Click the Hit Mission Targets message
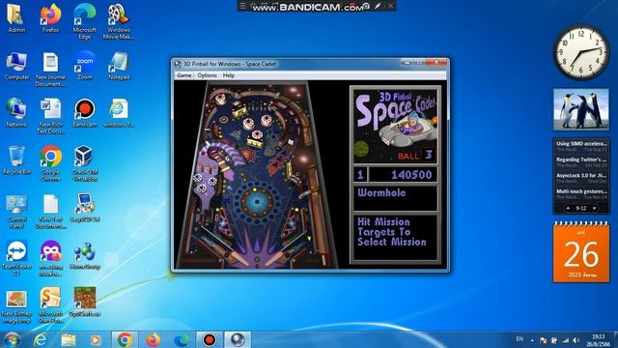Image resolution: width=618 pixels, height=348 pixels. [x=391, y=232]
